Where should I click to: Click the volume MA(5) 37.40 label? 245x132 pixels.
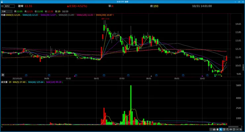(20, 82)
